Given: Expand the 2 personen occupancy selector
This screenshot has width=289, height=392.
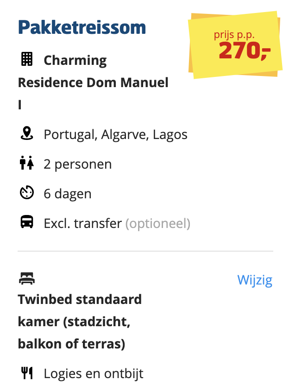Looking at the screenshot, I should tap(77, 164).
